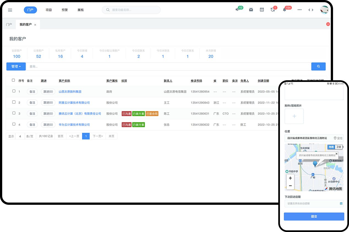The width and height of the screenshot is (349, 232).
Task: Open the mail envelope icon
Action: (251, 10)
